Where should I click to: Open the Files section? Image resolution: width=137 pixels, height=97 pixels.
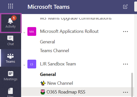(11, 92)
